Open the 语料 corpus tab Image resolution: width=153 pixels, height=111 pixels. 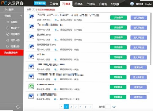pos(91,4)
